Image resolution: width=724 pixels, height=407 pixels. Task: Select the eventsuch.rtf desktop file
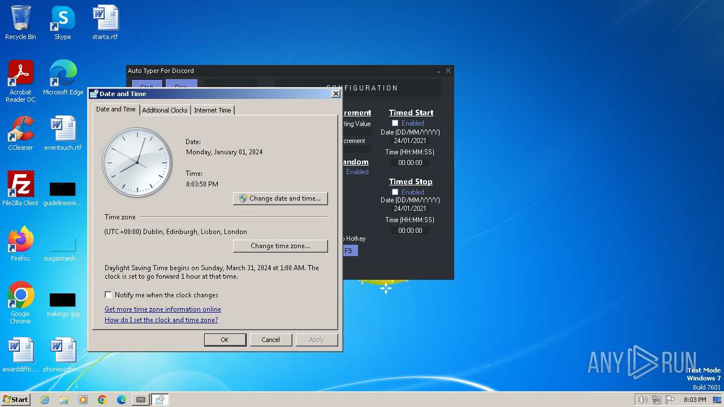coord(63,133)
